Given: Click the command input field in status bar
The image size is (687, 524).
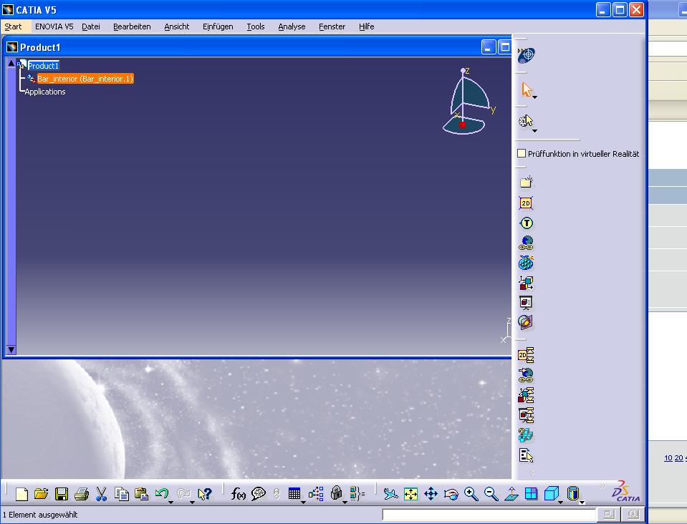Looking at the screenshot, I should coord(489,515).
